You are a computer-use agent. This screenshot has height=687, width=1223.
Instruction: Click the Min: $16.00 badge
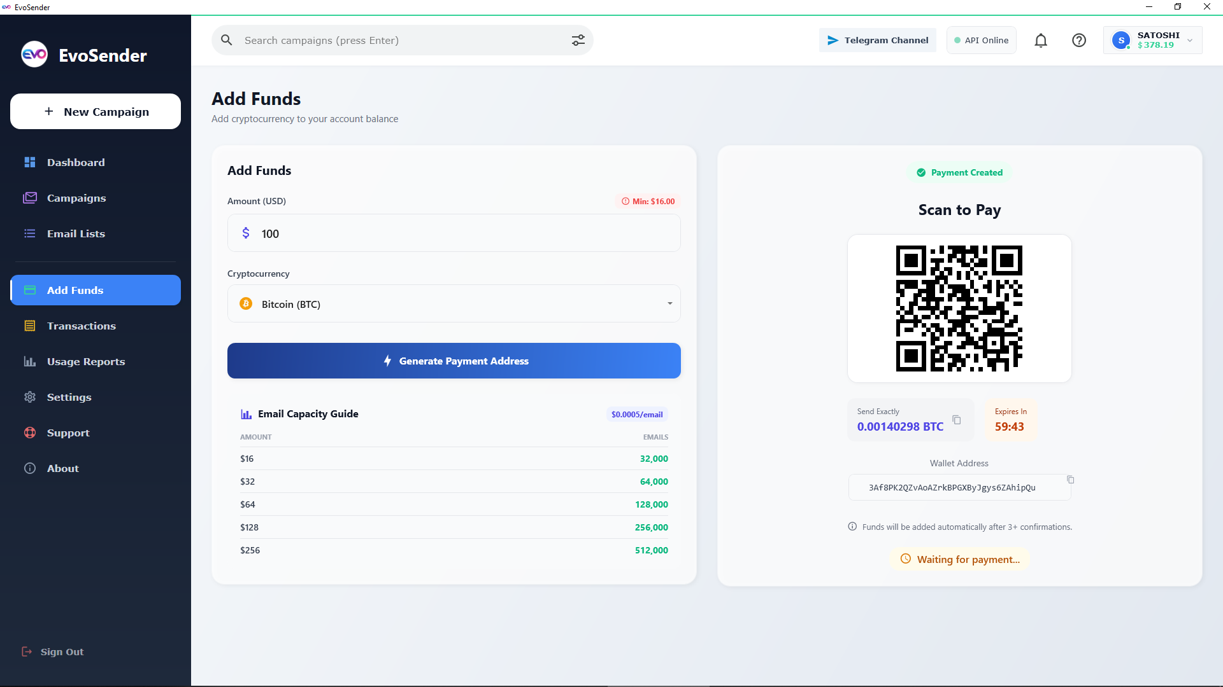648,201
